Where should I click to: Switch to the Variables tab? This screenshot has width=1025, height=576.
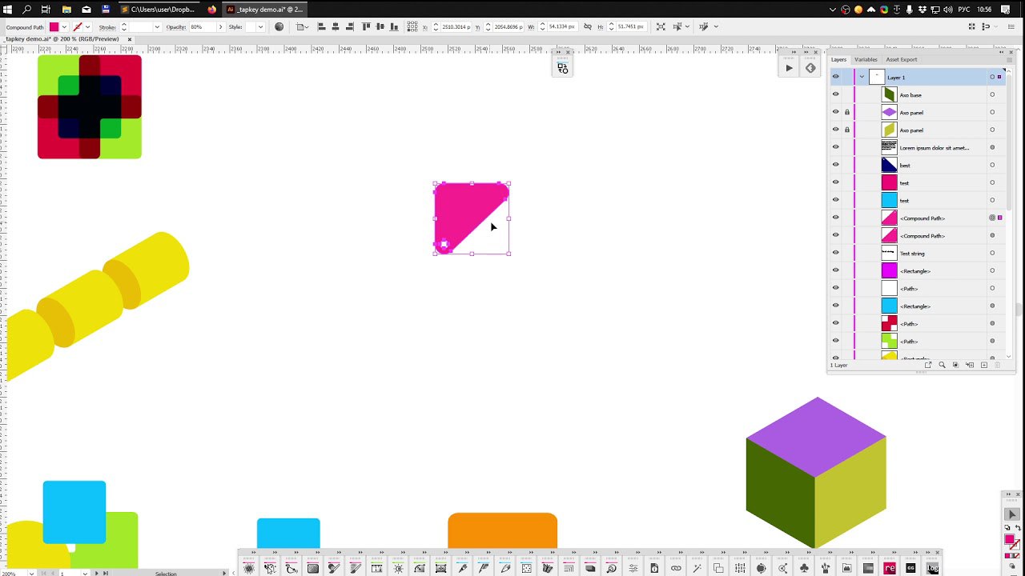point(865,59)
